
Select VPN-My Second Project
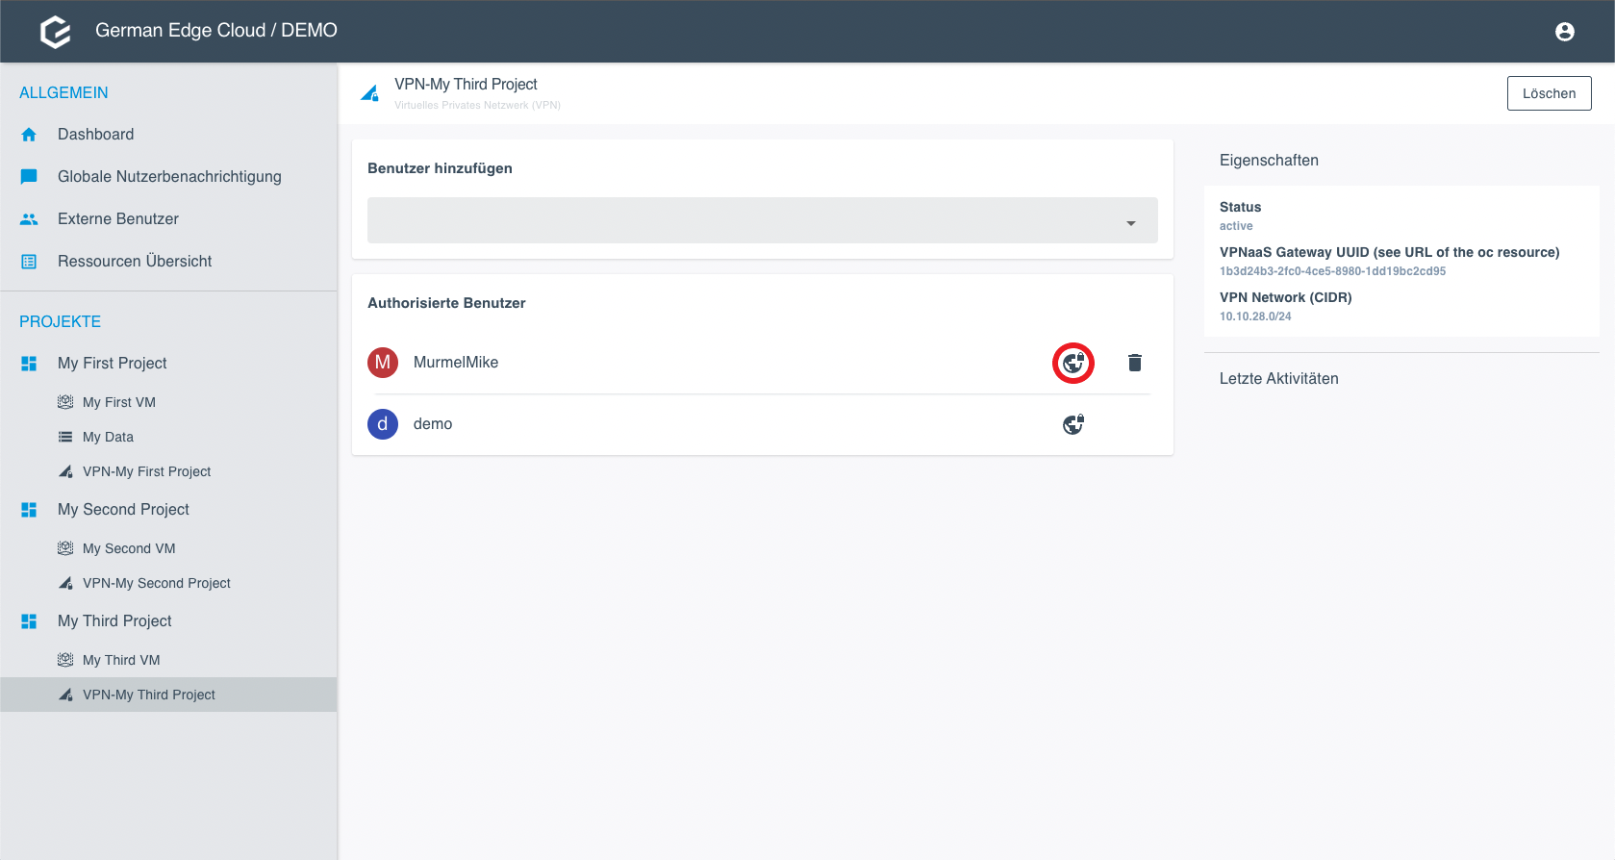tap(157, 583)
